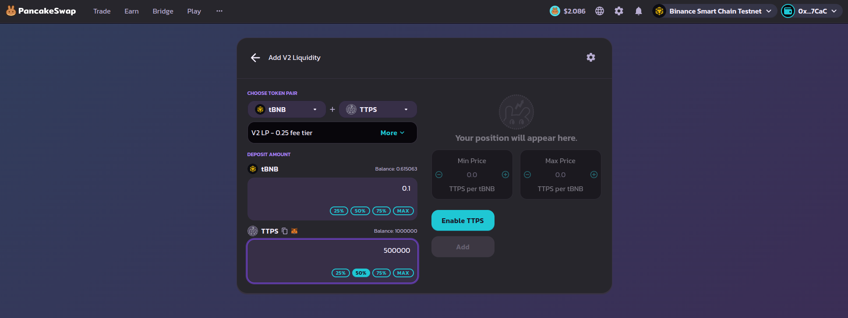The width and height of the screenshot is (848, 318).
Task: Go back using the arrow icon
Action: click(255, 58)
